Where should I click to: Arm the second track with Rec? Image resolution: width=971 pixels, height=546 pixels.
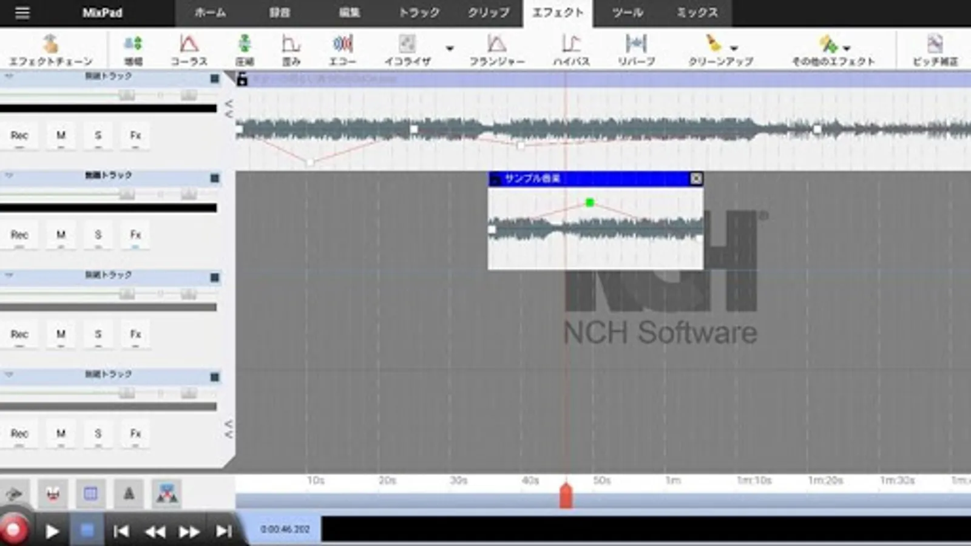(x=19, y=235)
